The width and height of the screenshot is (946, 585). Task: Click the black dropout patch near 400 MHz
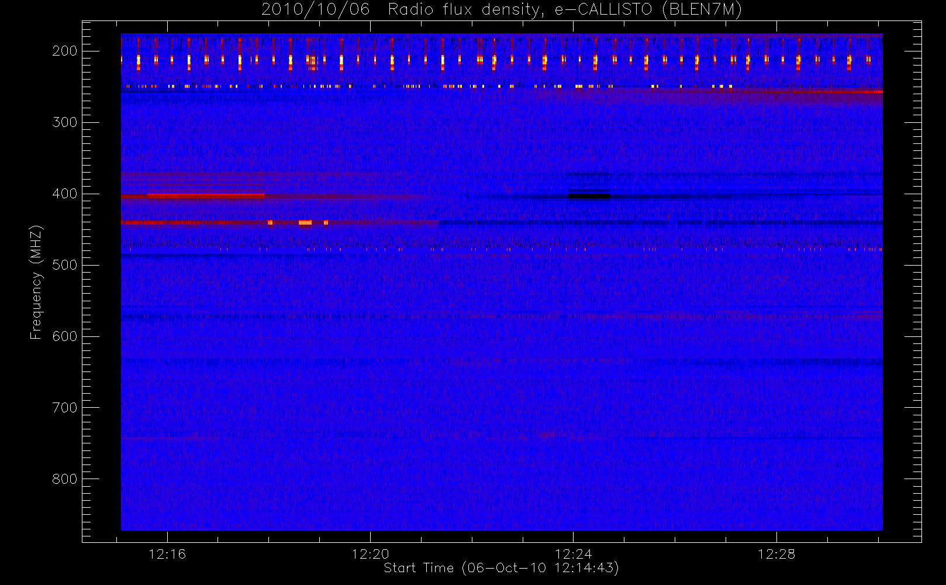tap(590, 197)
